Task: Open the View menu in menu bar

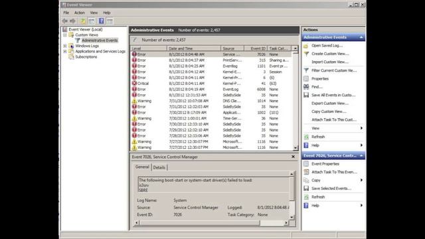Action: (x=94, y=13)
